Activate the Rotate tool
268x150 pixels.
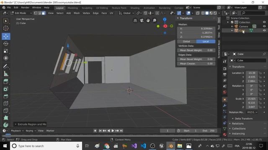[x=6, y=44]
